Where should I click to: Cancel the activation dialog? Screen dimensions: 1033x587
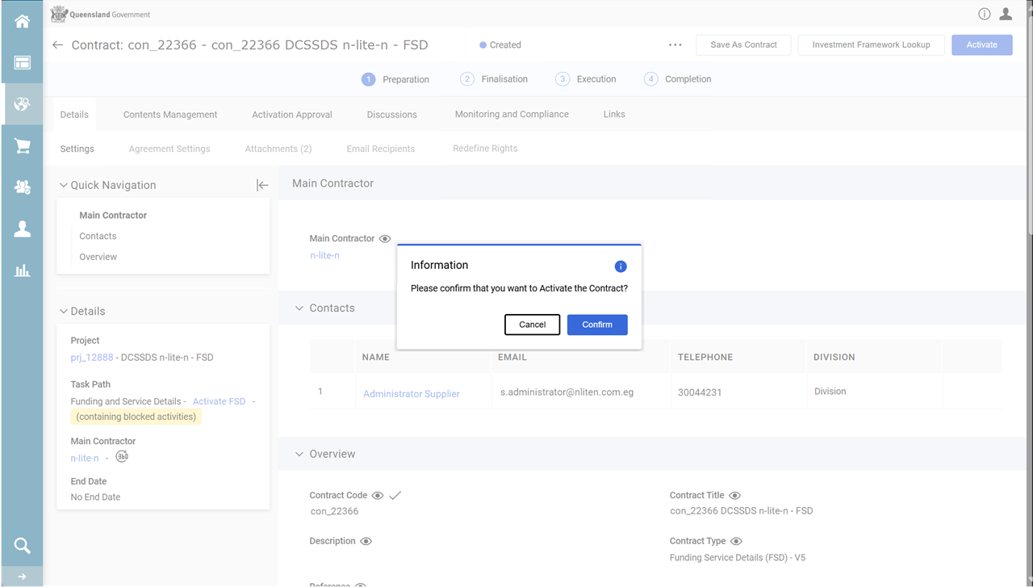tap(532, 325)
